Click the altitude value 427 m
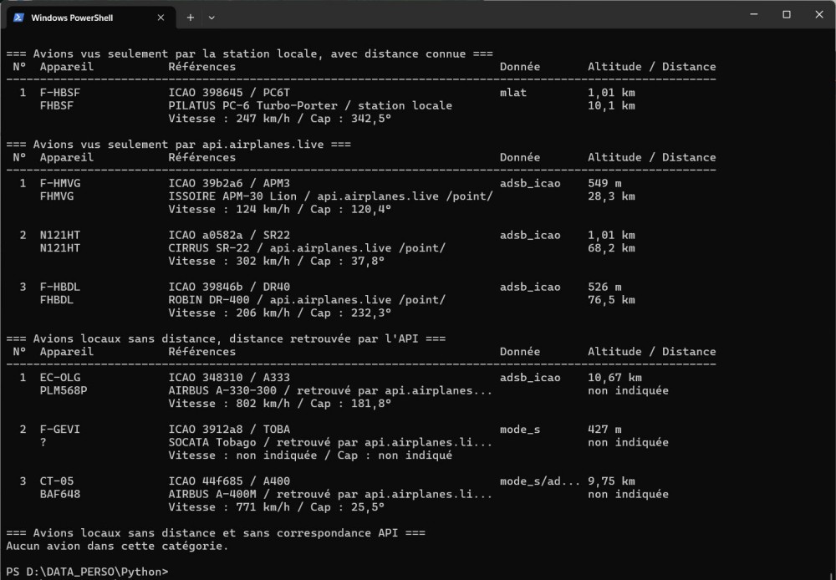 tap(604, 429)
